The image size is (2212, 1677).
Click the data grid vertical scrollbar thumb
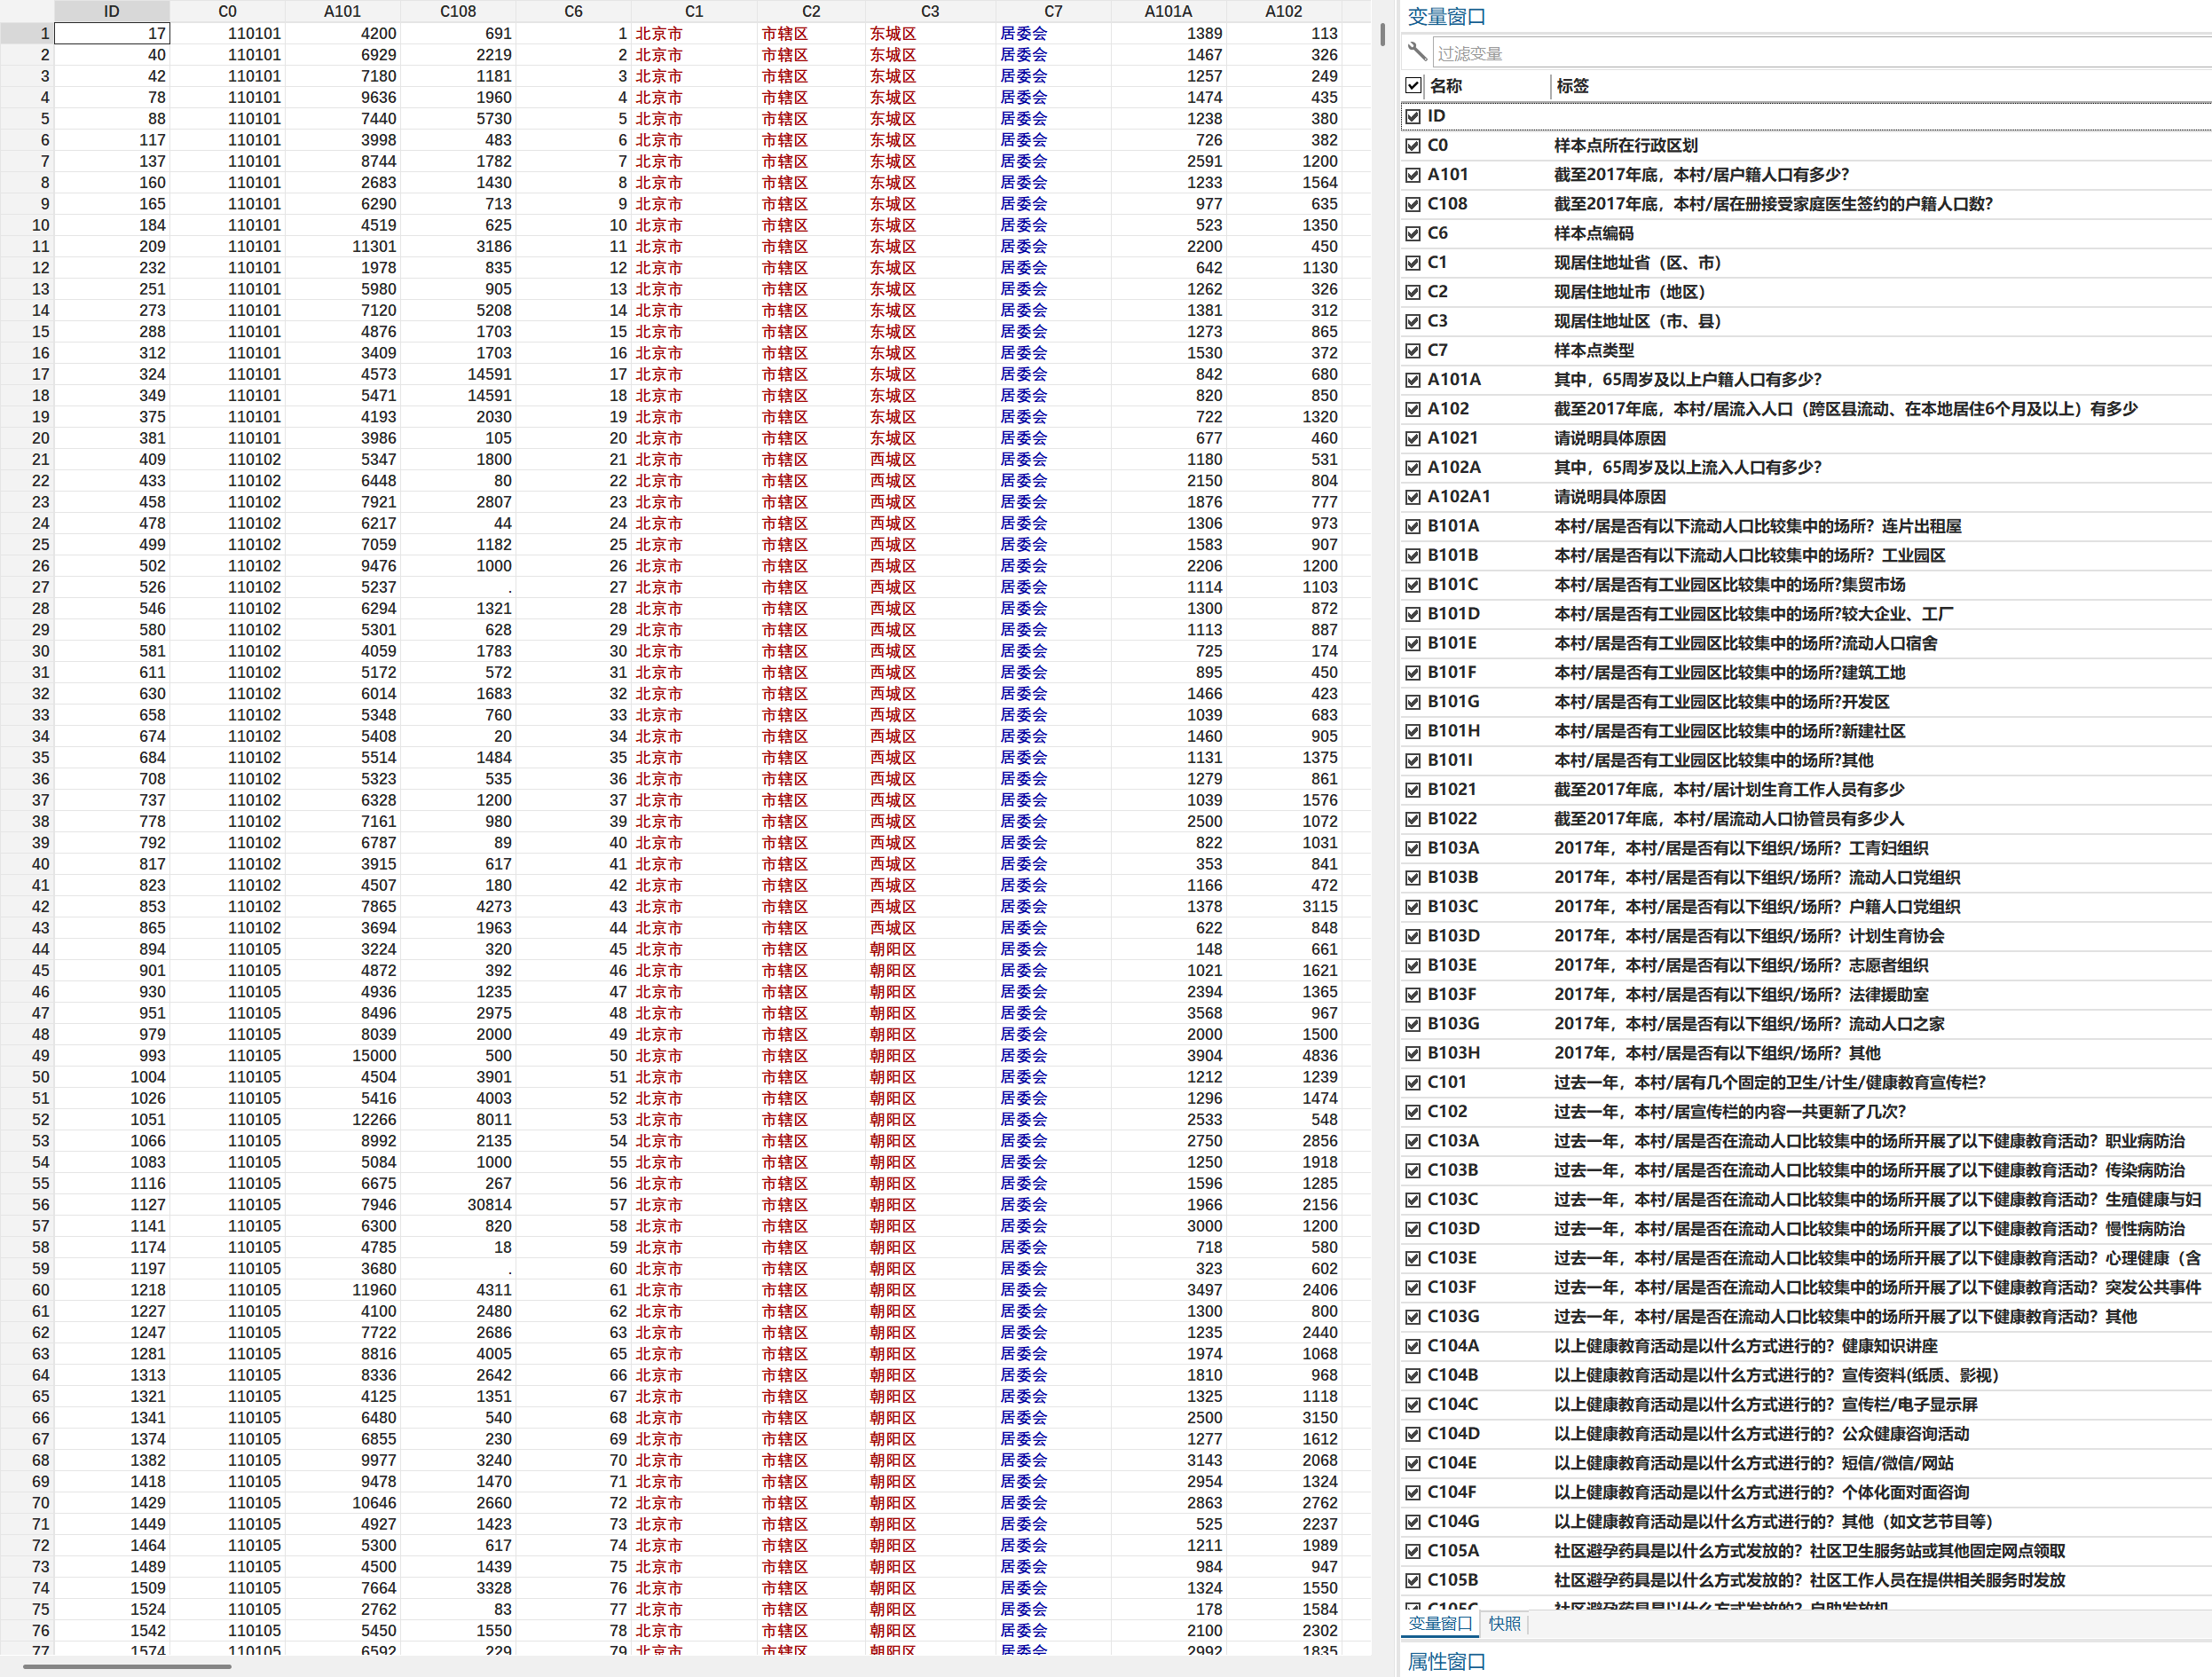tap(1383, 34)
